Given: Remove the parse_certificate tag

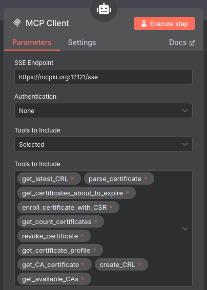Looking at the screenshot, I should 146,179.
